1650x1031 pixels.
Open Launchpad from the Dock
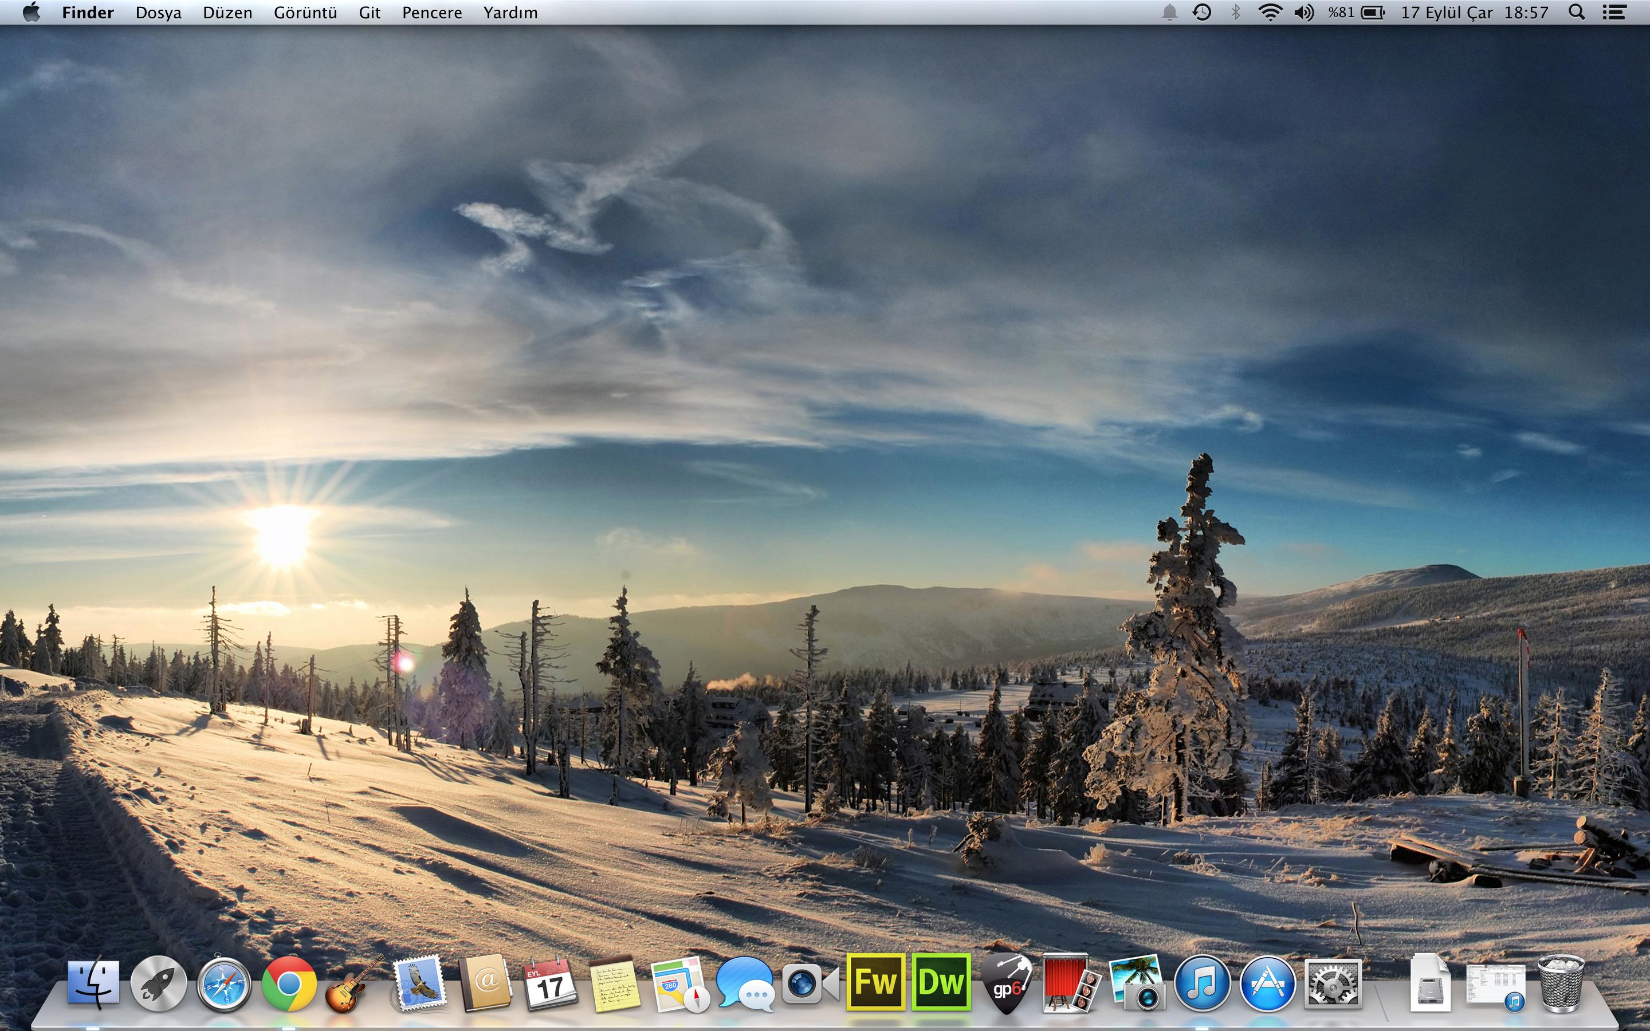pos(158,983)
